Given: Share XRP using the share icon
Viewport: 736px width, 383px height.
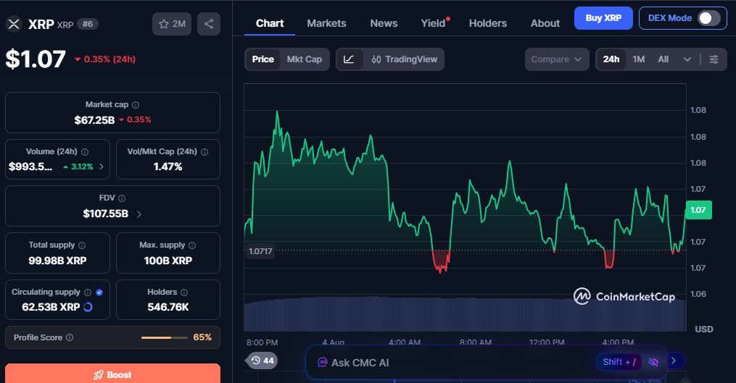Looking at the screenshot, I should click(x=209, y=24).
